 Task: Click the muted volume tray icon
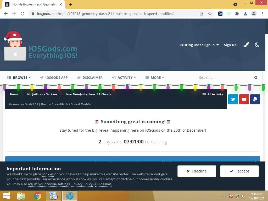243,196
